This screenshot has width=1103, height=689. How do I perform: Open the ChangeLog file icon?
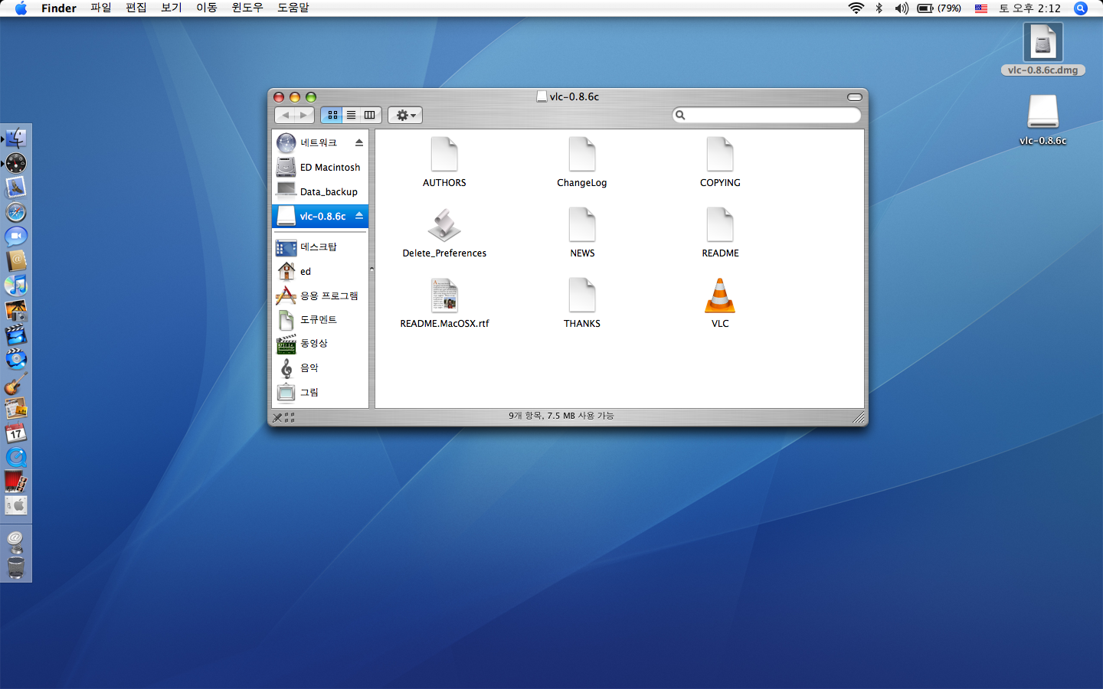click(x=582, y=155)
